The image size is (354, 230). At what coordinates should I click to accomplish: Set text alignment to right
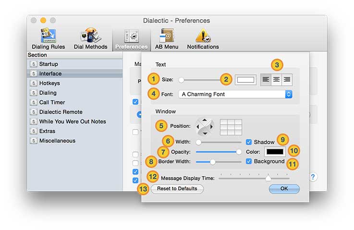coord(287,80)
